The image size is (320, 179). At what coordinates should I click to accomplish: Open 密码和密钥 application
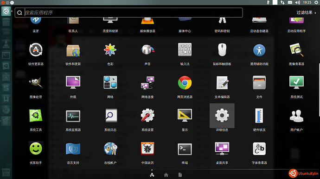click(222, 21)
